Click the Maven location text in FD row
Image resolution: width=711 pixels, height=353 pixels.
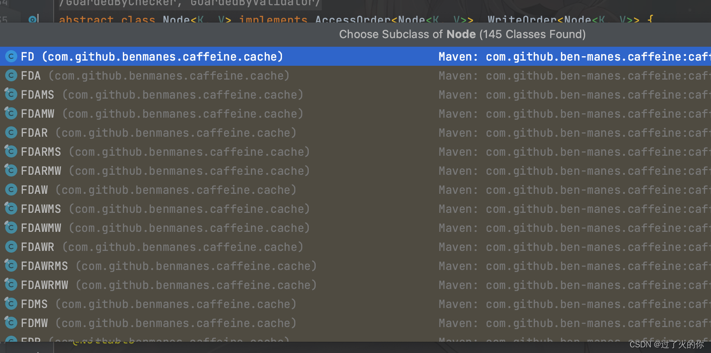[575, 57]
